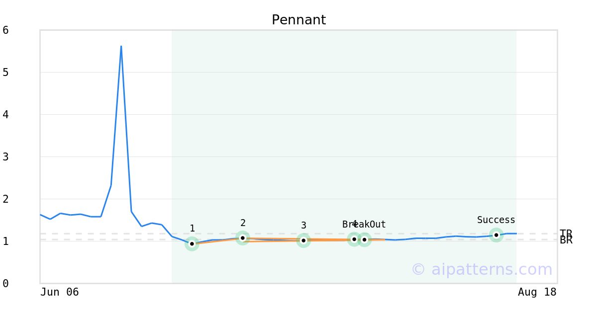
Task: Select the BreakOut point circle marker
Action: click(364, 240)
